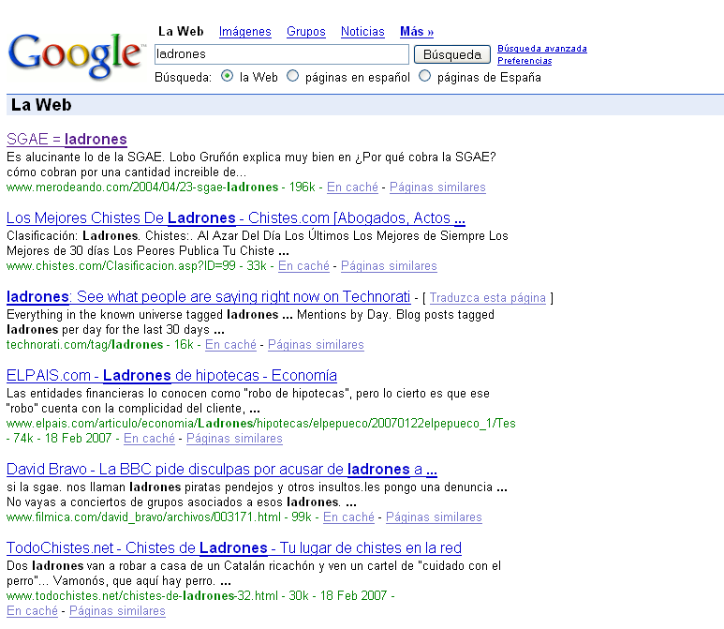Open the Grupos search tab
The width and height of the screenshot is (724, 629).
pos(305,32)
